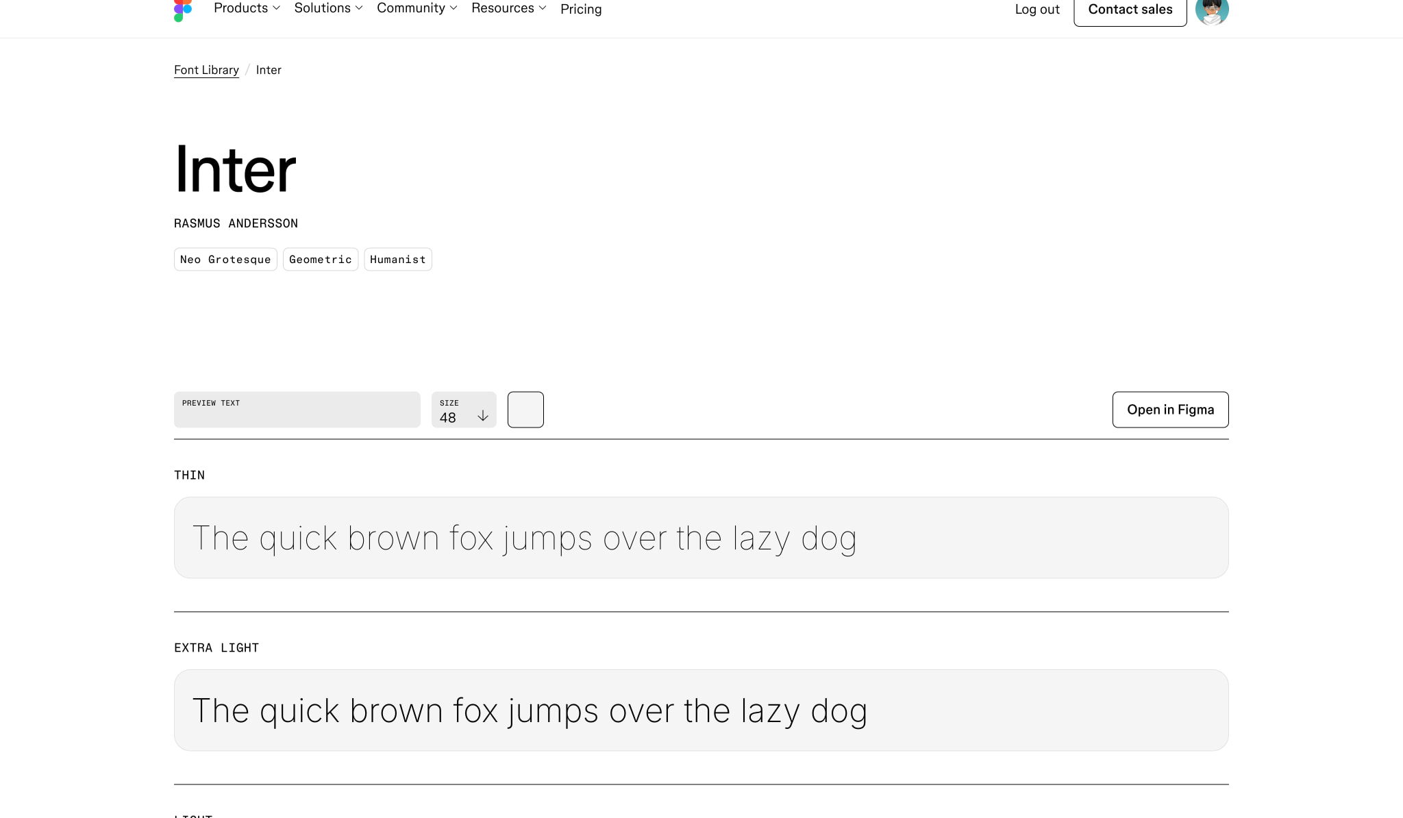Click Log out
Viewport: 1403px width, 818px height.
pos(1037,10)
